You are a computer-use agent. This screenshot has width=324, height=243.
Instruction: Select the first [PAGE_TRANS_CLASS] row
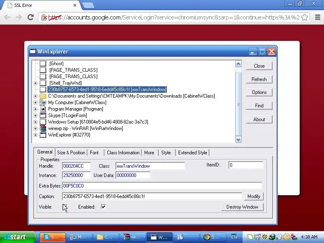tap(73, 70)
